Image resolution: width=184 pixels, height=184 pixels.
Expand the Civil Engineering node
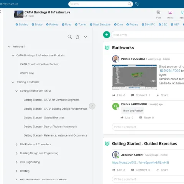pyautogui.click(x=16, y=162)
